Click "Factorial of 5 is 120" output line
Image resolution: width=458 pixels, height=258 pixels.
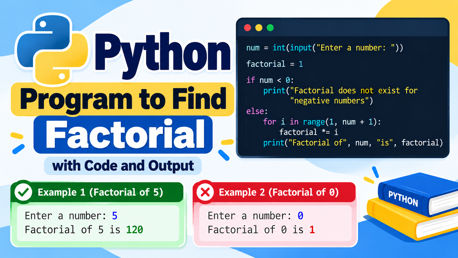[84, 229]
